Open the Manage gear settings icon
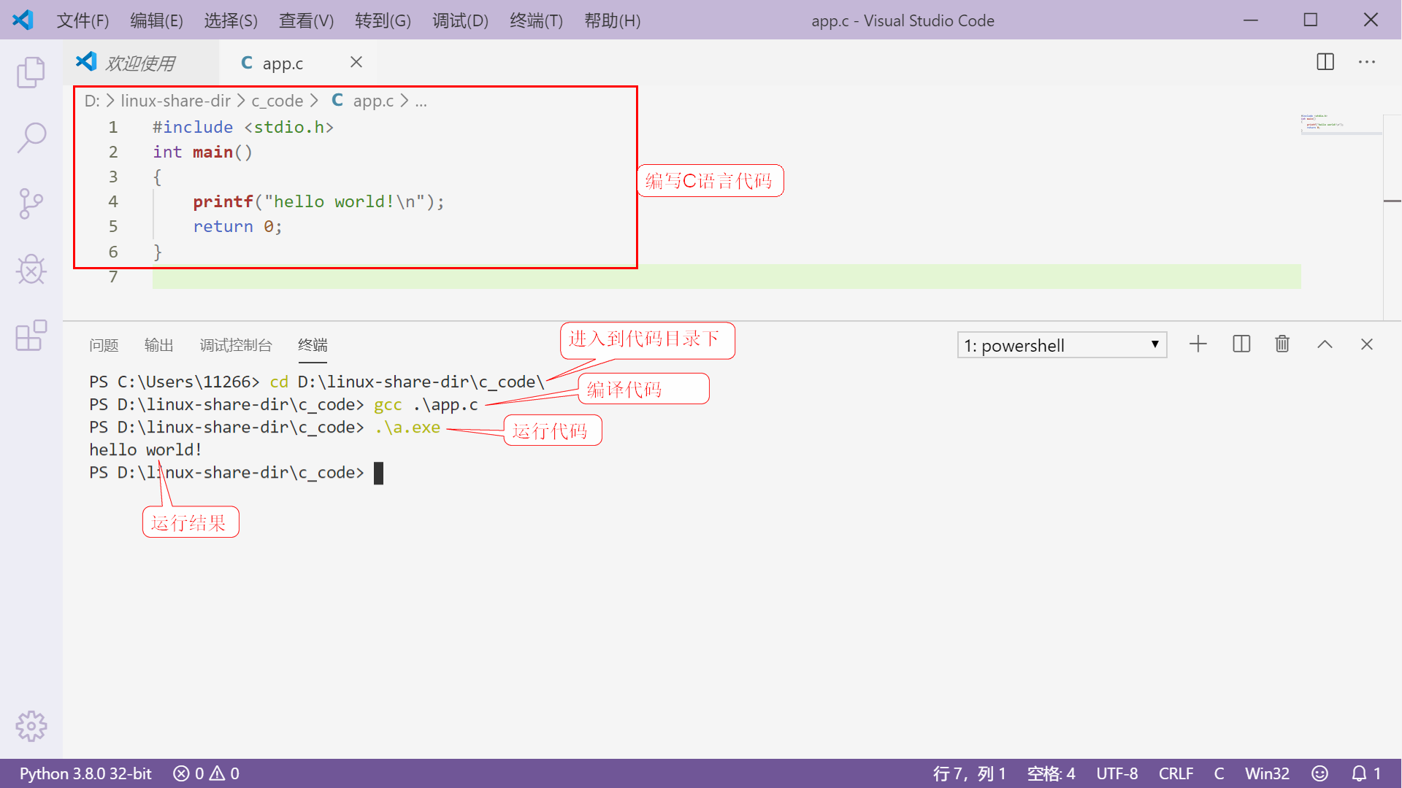The image size is (1402, 788). (31, 726)
